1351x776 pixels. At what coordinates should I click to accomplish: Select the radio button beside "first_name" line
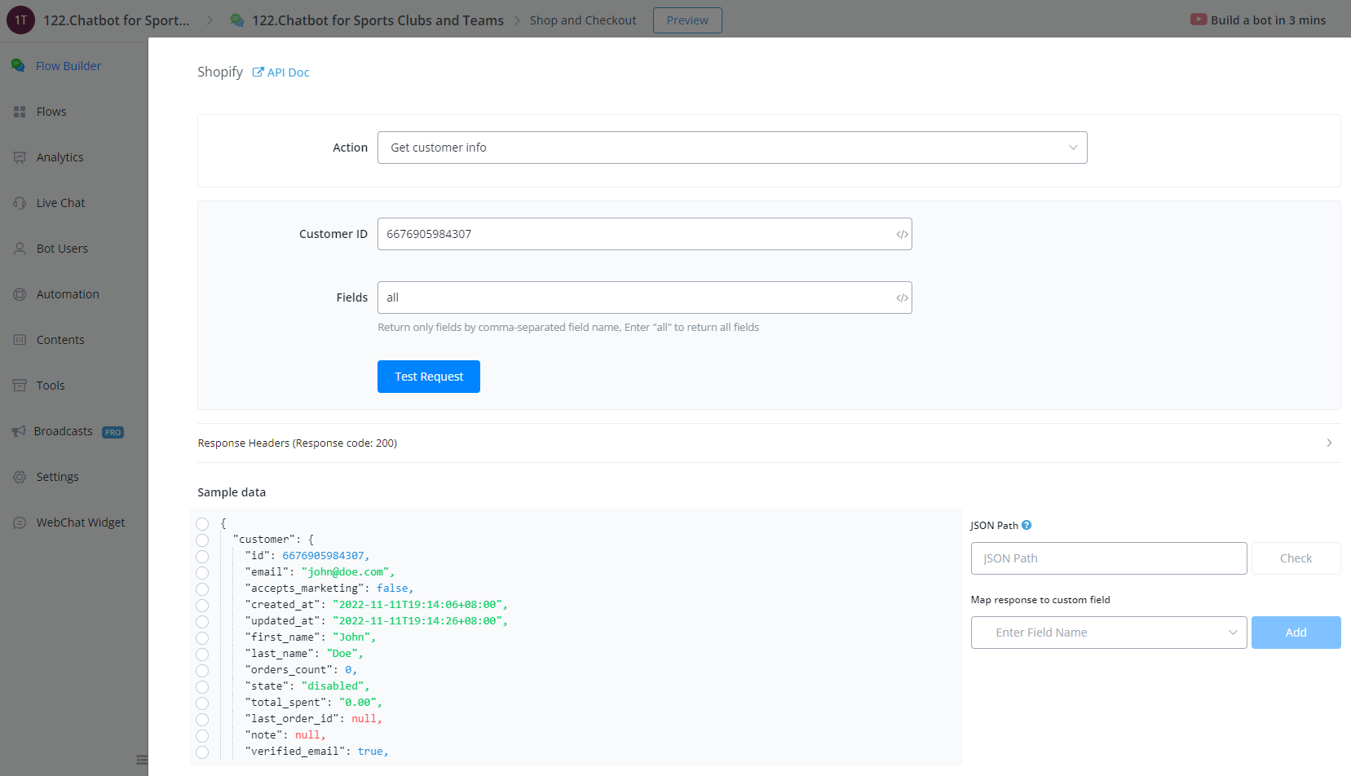[x=202, y=637]
